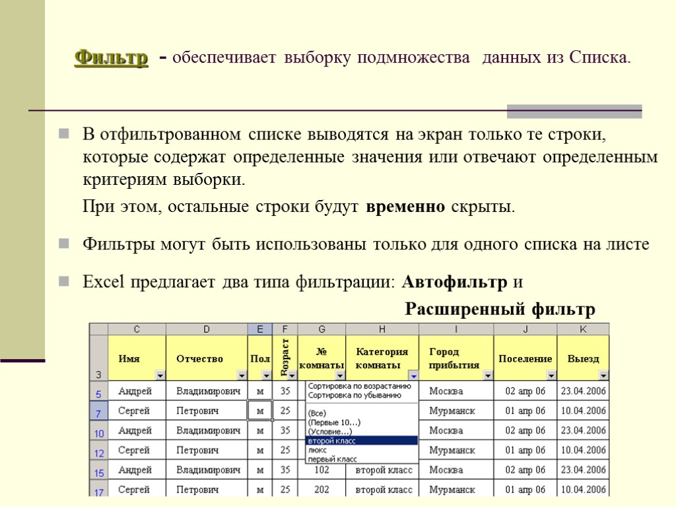
Task: Click the Город прибытия header cell
Action: pyautogui.click(x=456, y=358)
